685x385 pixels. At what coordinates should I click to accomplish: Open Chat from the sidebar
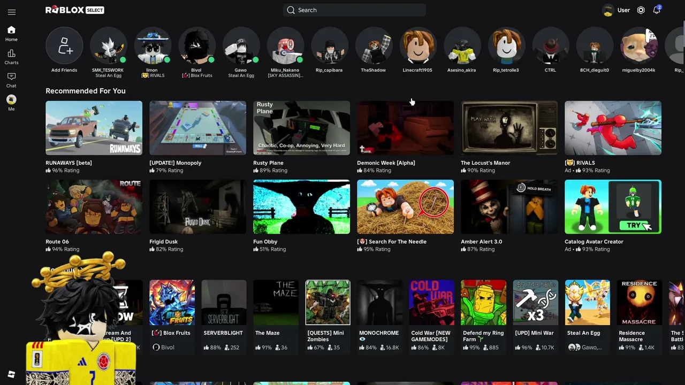tap(11, 80)
